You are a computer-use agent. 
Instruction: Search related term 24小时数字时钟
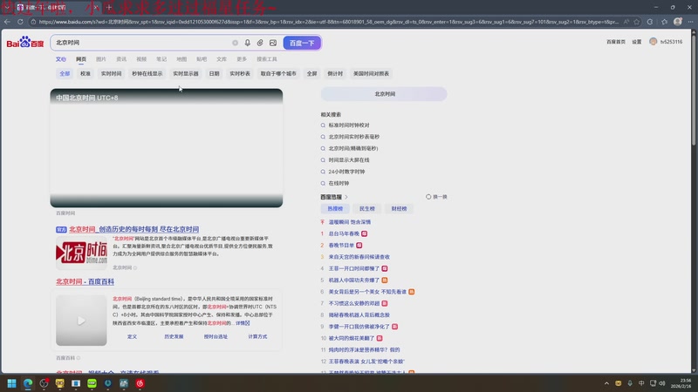(x=346, y=172)
